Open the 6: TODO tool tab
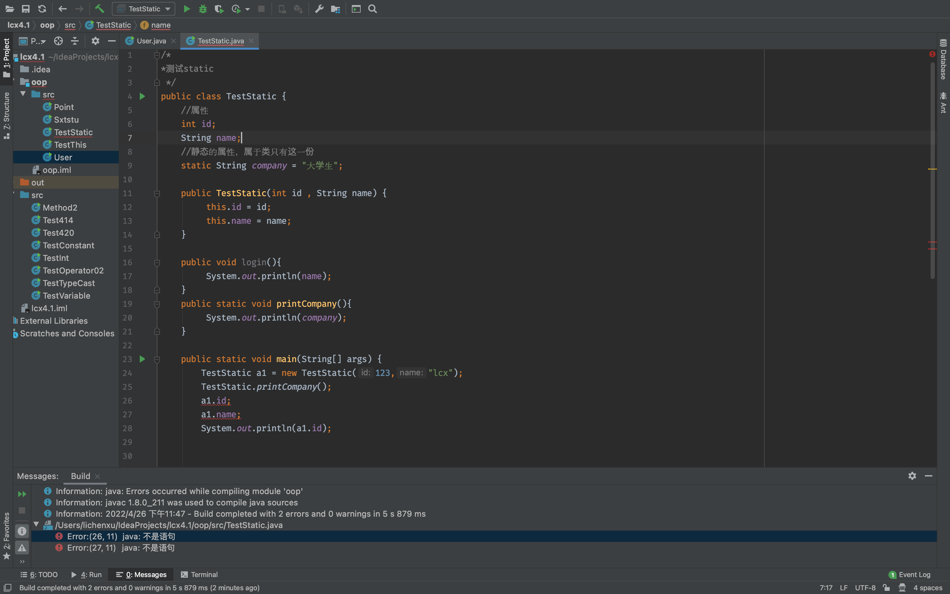The height and width of the screenshot is (594, 950). 39,575
